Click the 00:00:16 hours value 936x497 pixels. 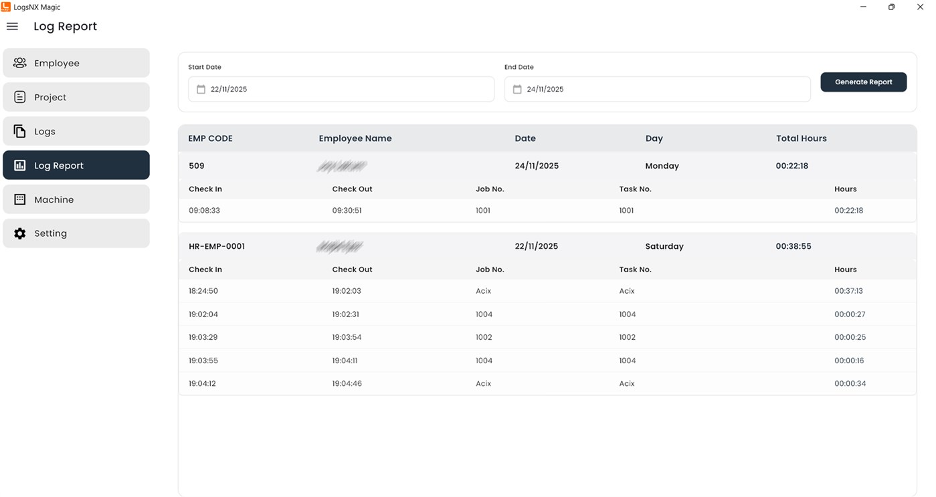tap(849, 361)
